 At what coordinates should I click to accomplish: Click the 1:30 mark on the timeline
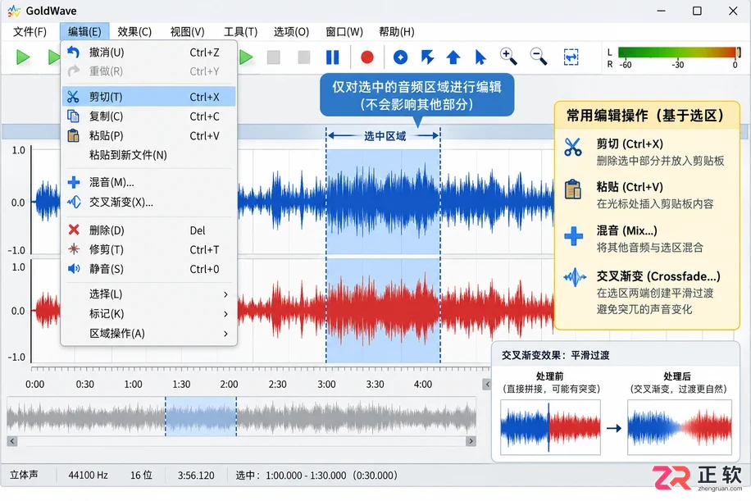[x=181, y=384]
